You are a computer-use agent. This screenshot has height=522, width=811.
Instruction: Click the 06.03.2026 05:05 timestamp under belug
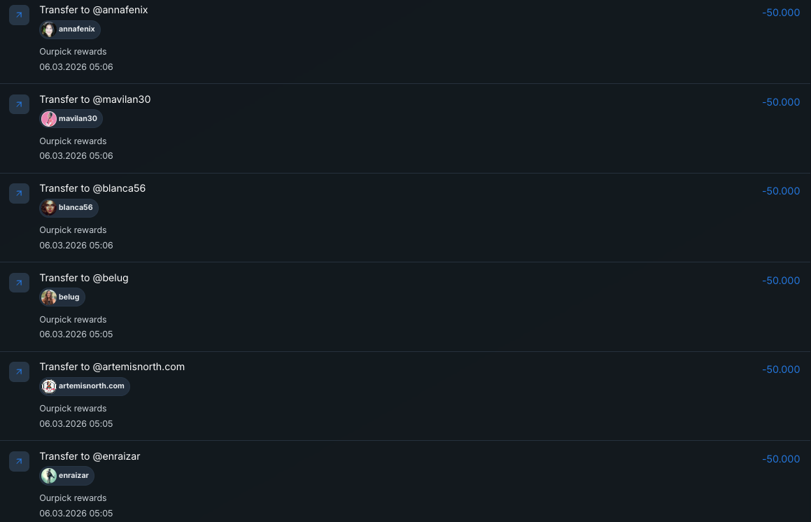coord(76,334)
